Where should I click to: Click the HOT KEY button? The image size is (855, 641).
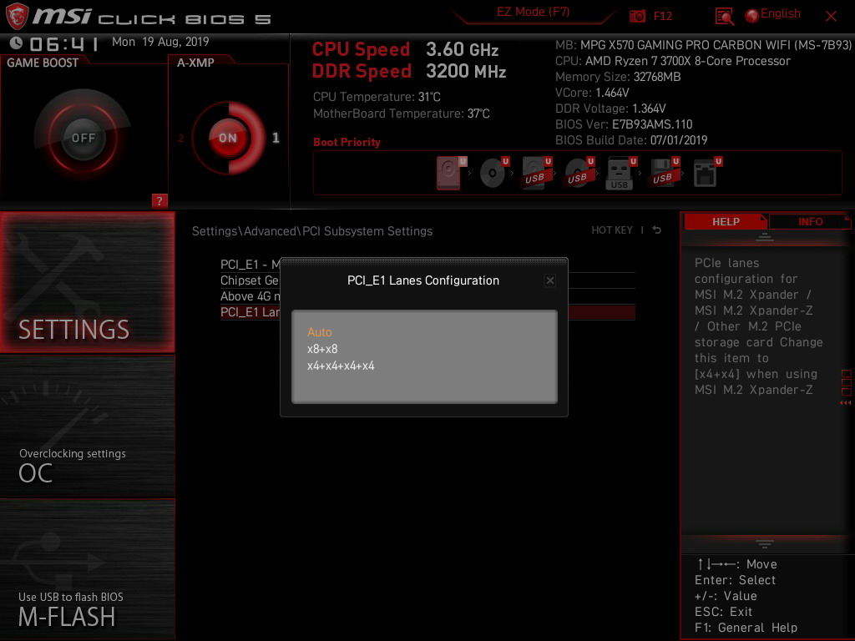[612, 230]
